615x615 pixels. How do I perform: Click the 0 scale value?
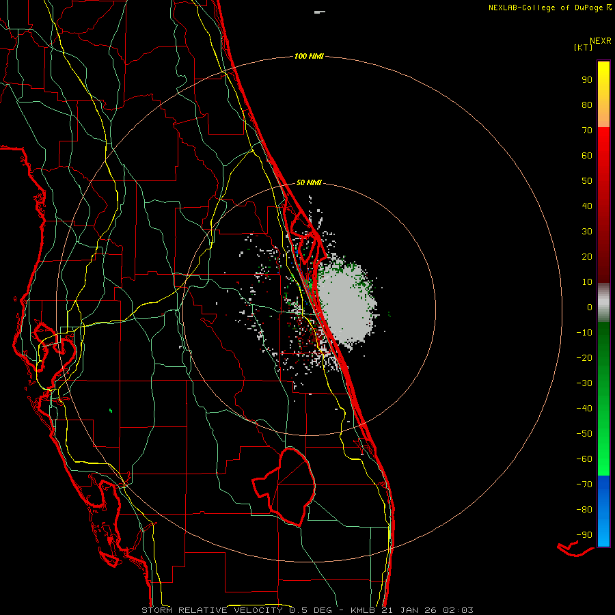(x=590, y=307)
